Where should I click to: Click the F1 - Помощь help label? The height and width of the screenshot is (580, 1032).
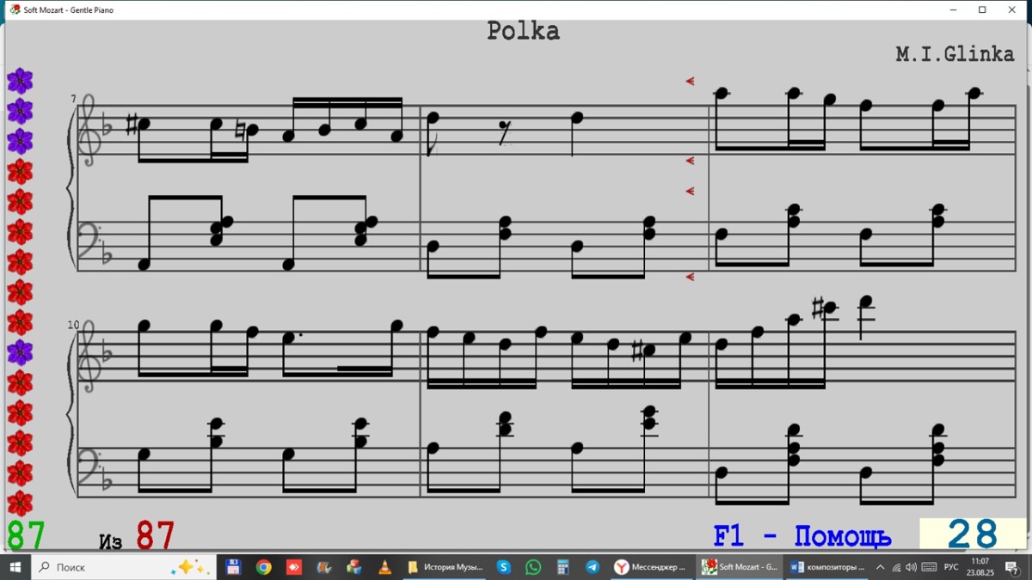[x=802, y=537]
